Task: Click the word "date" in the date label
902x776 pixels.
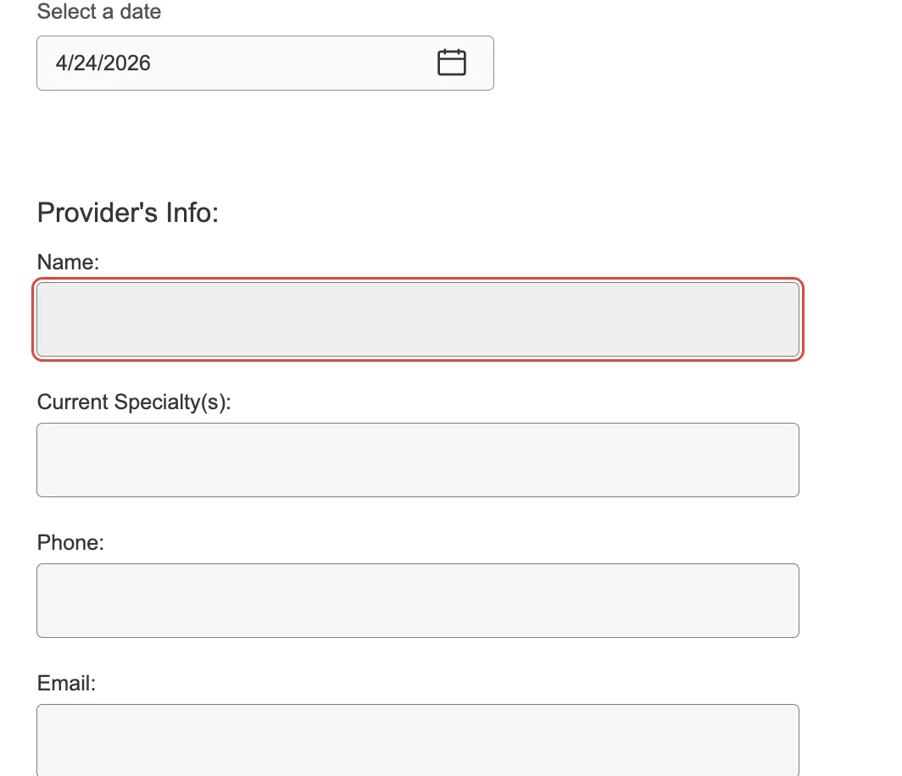Action: coord(141,12)
